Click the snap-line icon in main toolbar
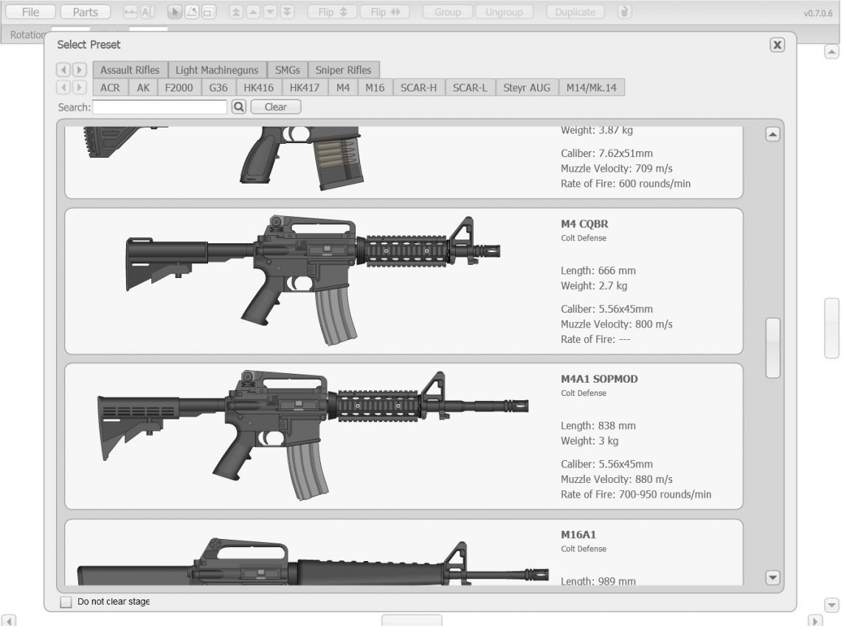Screen dimensions: 841x626 click(131, 12)
